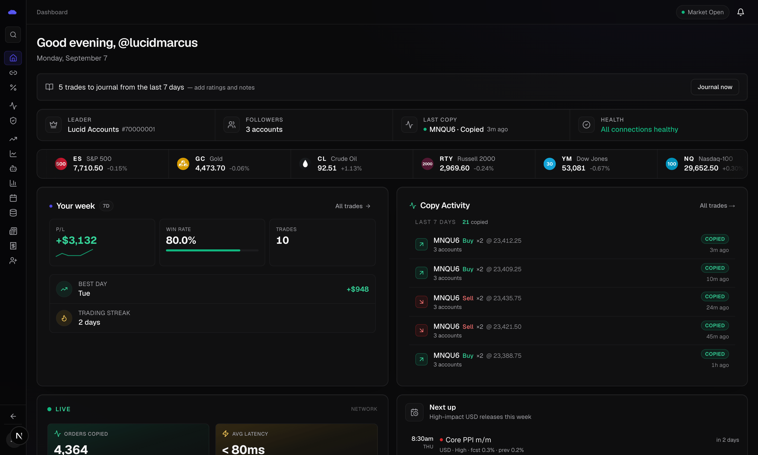Click All connections healthy status
This screenshot has width=758, height=455.
coord(639,129)
